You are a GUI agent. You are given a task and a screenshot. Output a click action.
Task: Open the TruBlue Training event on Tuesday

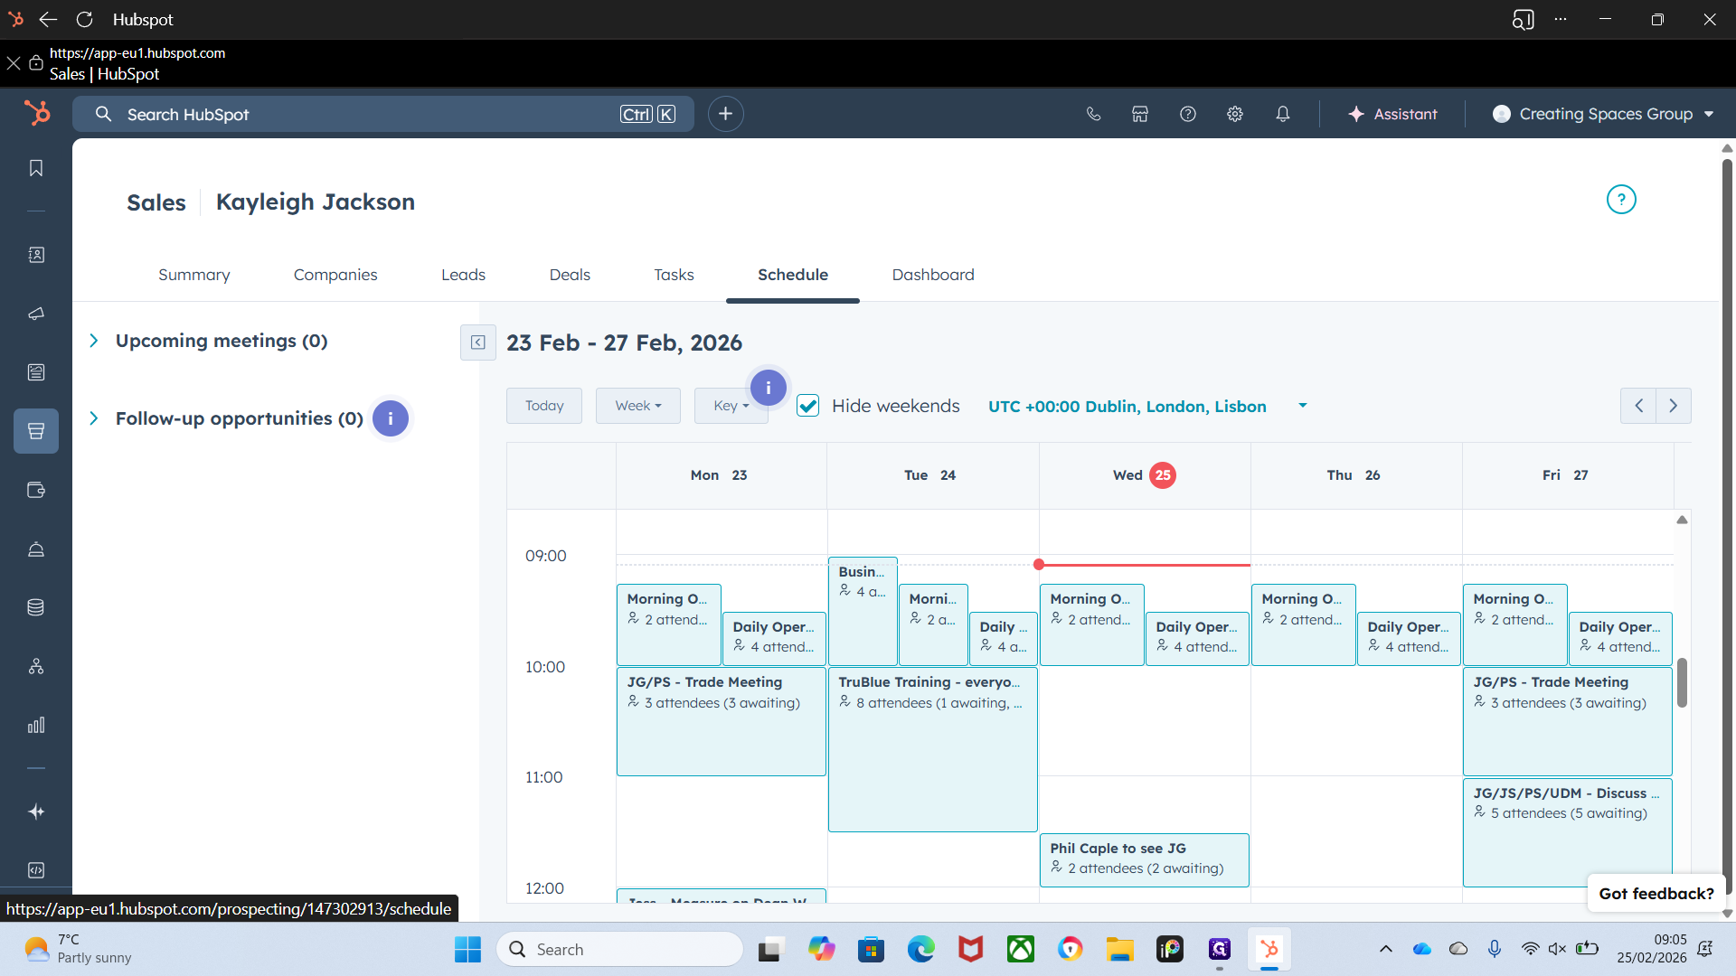pyautogui.click(x=933, y=749)
